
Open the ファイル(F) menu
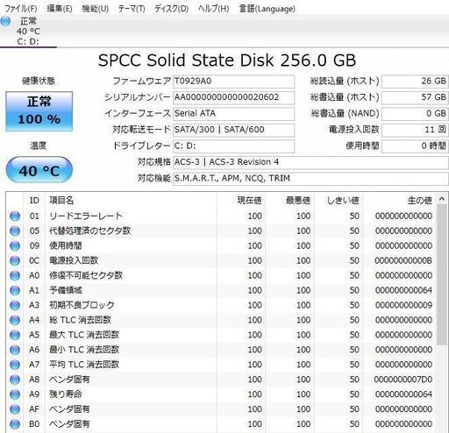click(20, 9)
